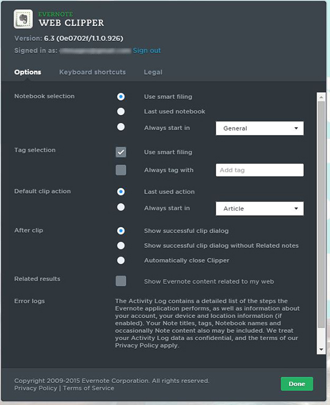Open the Legal tab
The image size is (330, 405).
pos(153,72)
